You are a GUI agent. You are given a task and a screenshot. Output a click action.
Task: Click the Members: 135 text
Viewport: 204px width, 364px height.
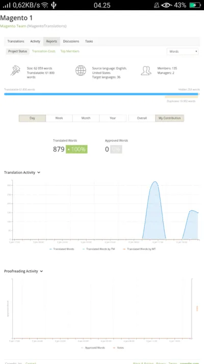tap(167, 68)
